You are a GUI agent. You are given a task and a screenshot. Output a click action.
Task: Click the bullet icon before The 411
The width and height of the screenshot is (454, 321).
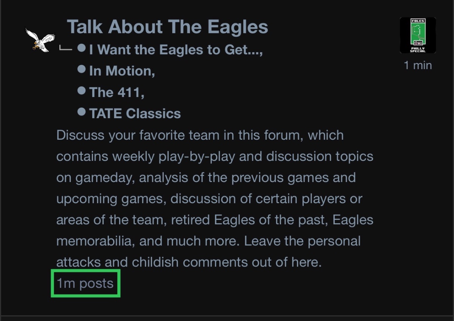click(81, 91)
